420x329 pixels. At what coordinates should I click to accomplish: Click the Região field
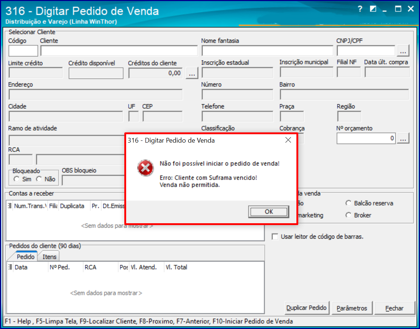click(349, 117)
